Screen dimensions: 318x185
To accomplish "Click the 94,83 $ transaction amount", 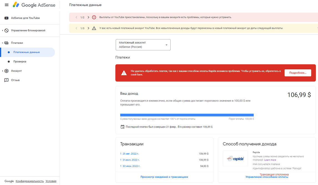I will [x=204, y=166].
